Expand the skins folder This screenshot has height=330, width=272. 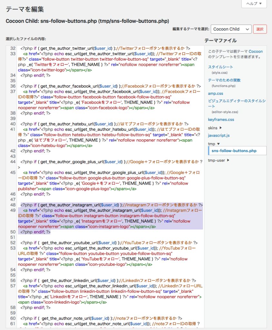215,128
